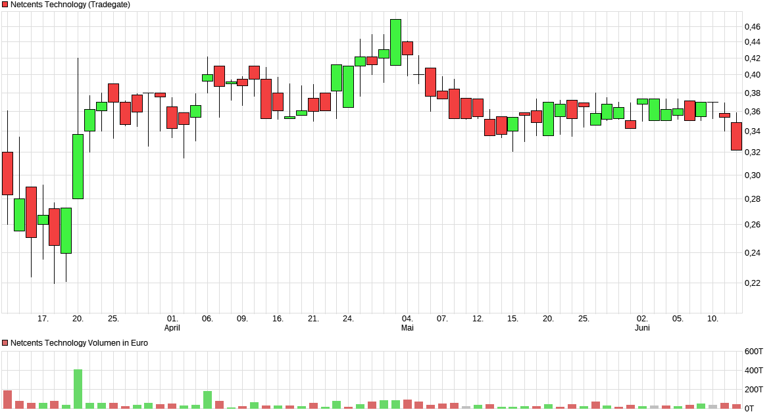This screenshot has width=773, height=416.
Task: Click the chart title 'Netcents Technology (Tradegate)'
Action: pyautogui.click(x=70, y=5)
